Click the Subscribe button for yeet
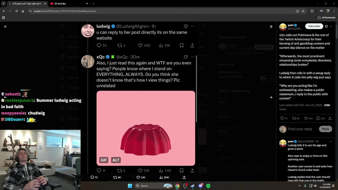 click(314, 26)
